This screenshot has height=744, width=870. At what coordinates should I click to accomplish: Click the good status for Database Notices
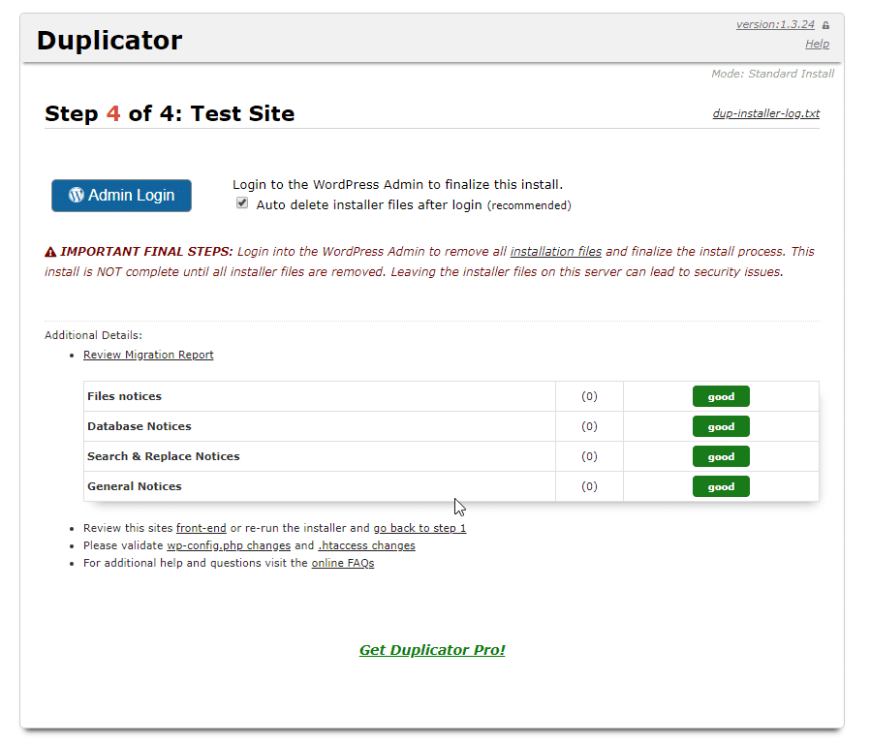pos(721,426)
